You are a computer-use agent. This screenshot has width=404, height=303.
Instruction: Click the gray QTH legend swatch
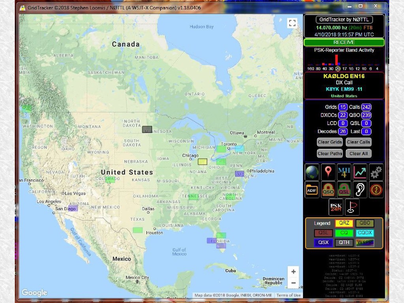coord(344,243)
